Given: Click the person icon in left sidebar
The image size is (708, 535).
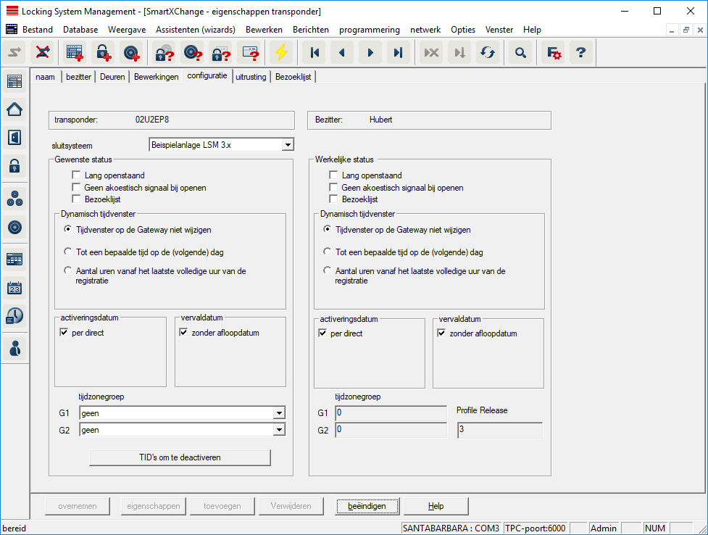Looking at the screenshot, I should pyautogui.click(x=14, y=348).
